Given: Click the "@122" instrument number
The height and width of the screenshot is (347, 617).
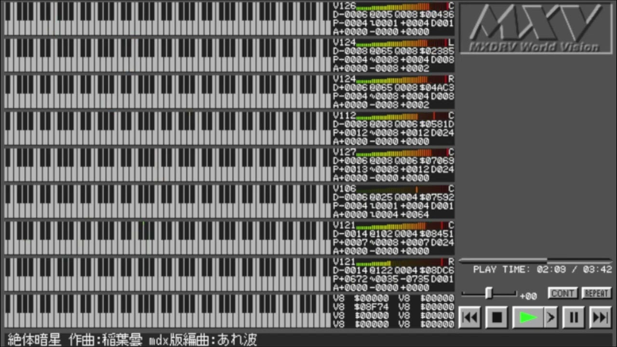Looking at the screenshot, I should click(x=381, y=271).
